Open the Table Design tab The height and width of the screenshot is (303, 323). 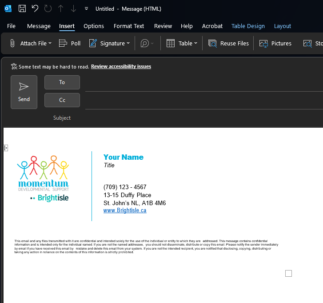248,26
